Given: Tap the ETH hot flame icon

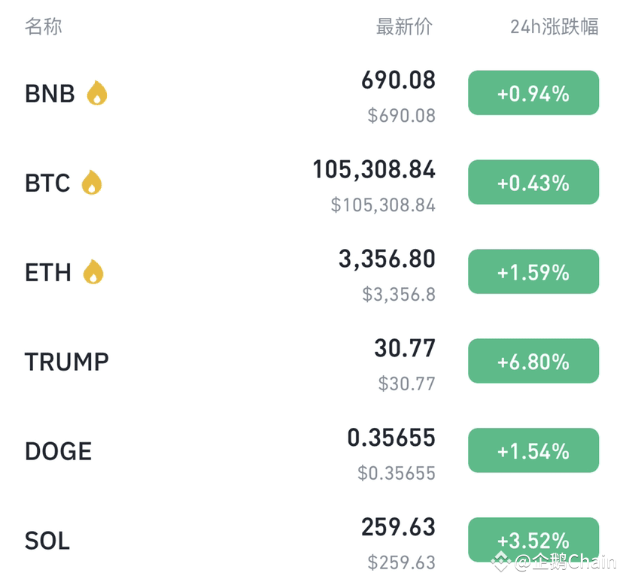Looking at the screenshot, I should click(x=93, y=271).
